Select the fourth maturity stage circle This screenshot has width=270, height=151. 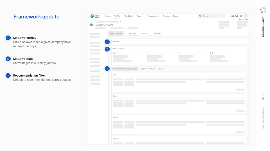(211, 53)
